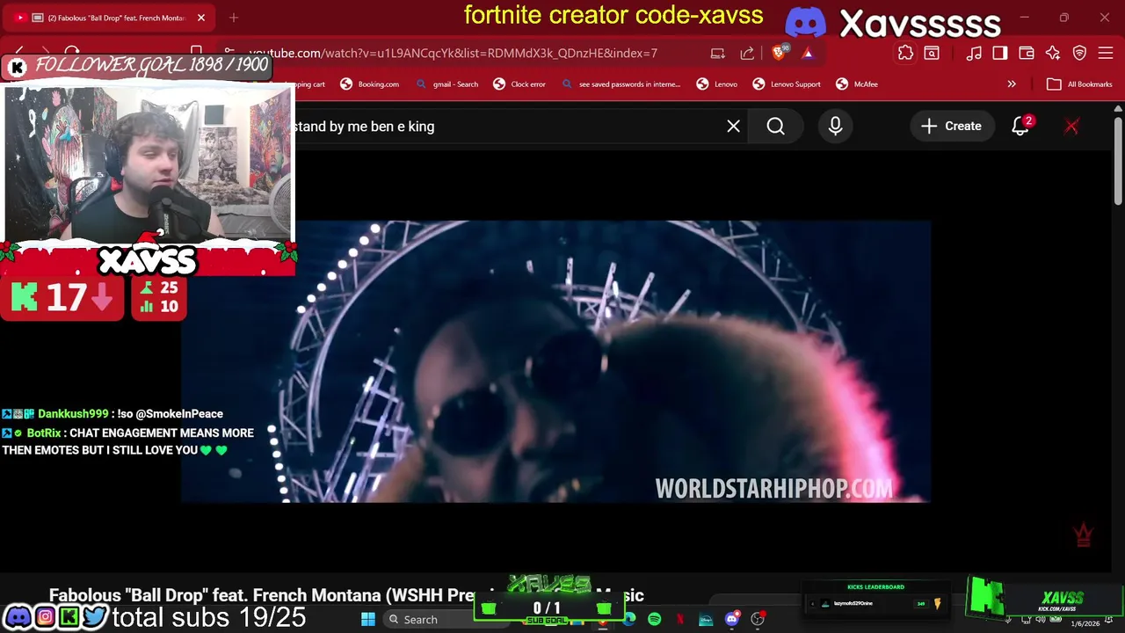Click the taskbar date 1/6/2026
This screenshot has height=633, width=1125.
(1085, 623)
